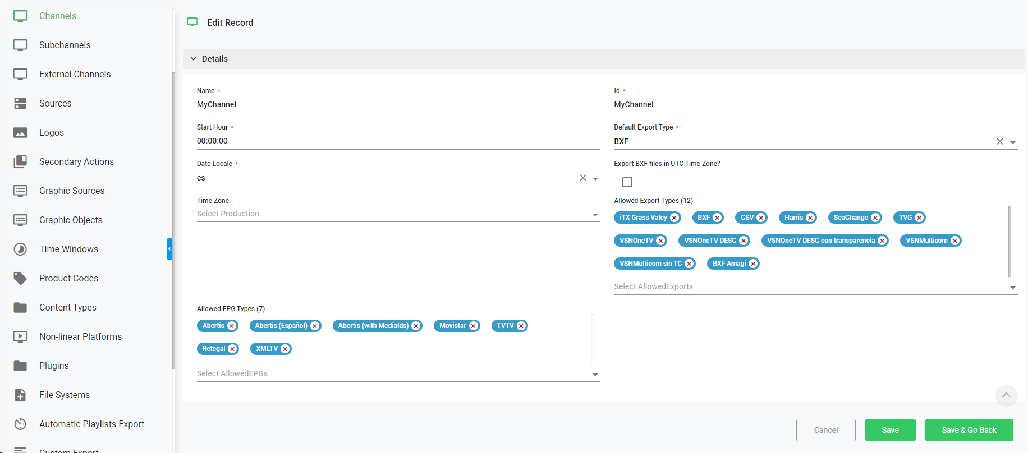The height and width of the screenshot is (453, 1028).
Task: Click the Non-linear Platforms play icon
Action: pyautogui.click(x=20, y=336)
